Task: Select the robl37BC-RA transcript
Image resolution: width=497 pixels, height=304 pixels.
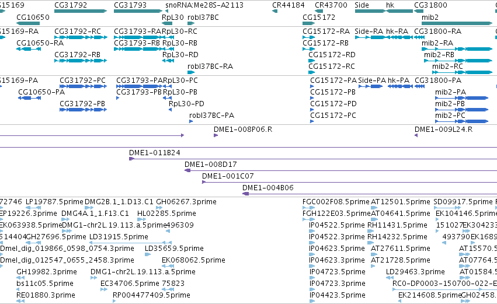Action: [x=191, y=72]
